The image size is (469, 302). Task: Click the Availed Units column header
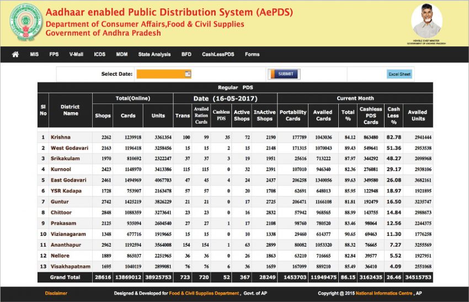point(418,115)
